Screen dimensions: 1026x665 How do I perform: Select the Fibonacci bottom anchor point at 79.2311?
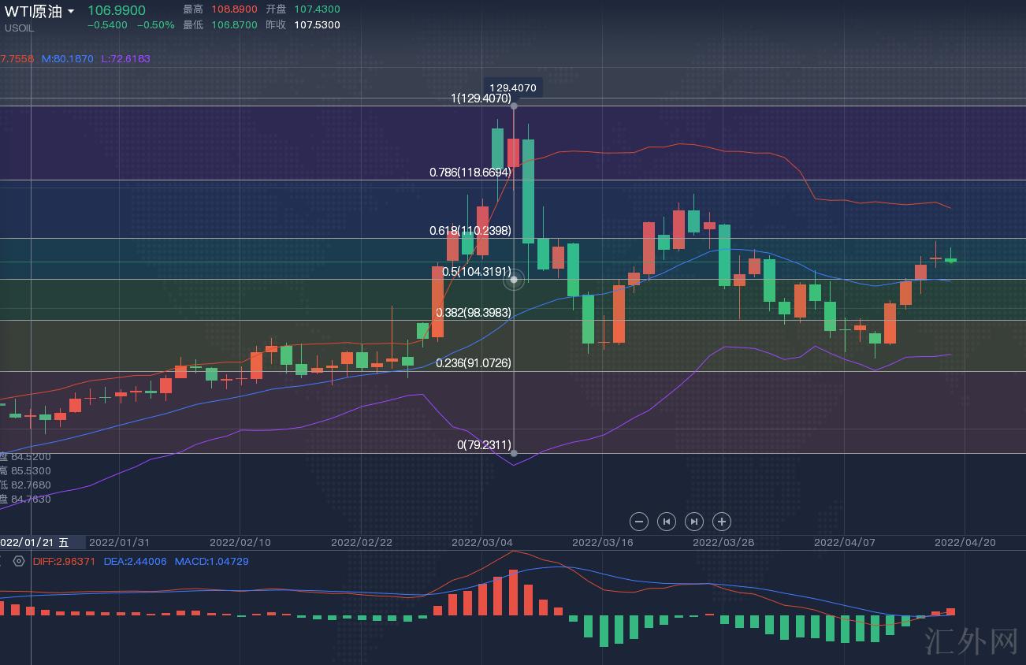tap(514, 453)
